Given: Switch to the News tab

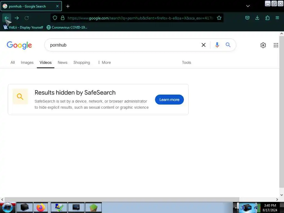Looking at the screenshot, I should pyautogui.click(x=62, y=62).
